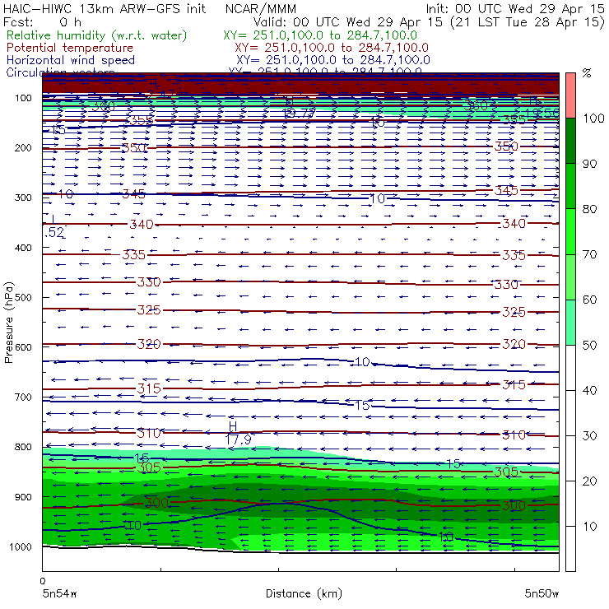Image resolution: width=609 pixels, height=609 pixels.
Task: Click the 'Init: 00 UTC Wed 29 Apr 15' text
Action: point(515,8)
